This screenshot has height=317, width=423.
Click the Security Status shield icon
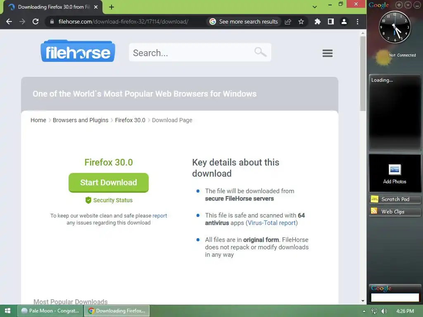(x=88, y=200)
